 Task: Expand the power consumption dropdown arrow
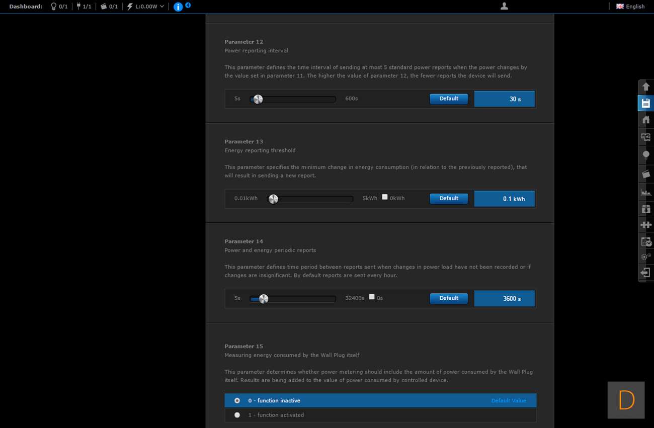click(162, 7)
